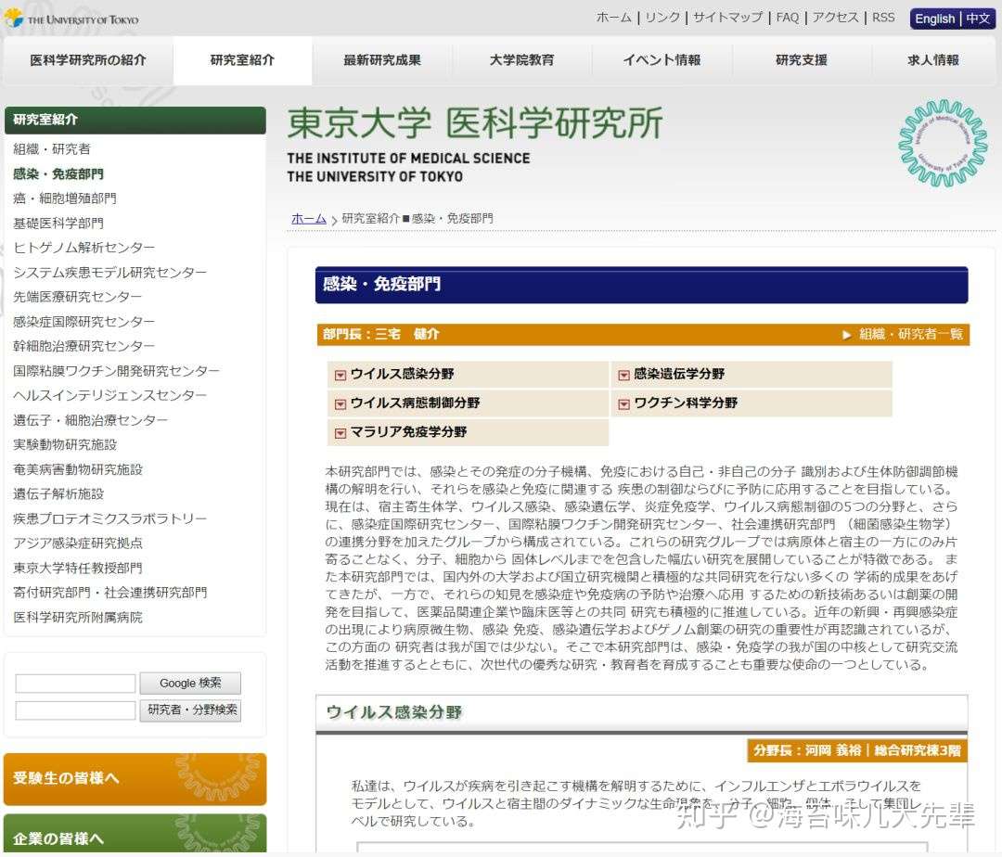This screenshot has height=857, width=1002.
Task: Click リンク in top utility bar
Action: (662, 18)
